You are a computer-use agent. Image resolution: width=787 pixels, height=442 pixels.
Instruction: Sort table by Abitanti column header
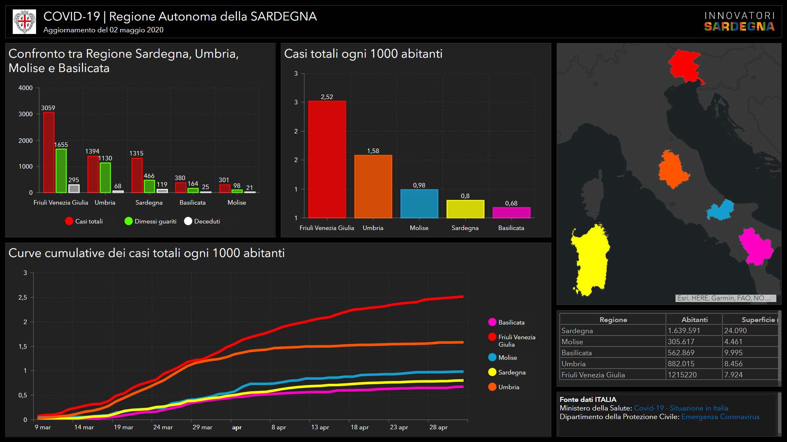tap(694, 320)
